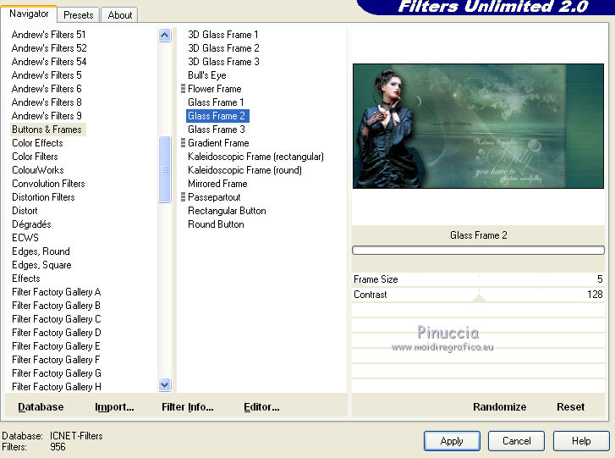615x458 pixels.
Task: Select Filter Factory Gallery D
Action: click(56, 333)
